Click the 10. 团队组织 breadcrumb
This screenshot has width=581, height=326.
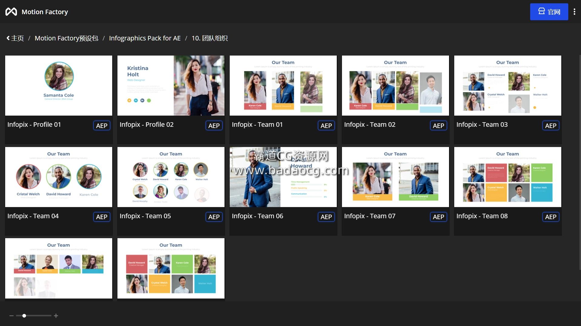click(x=209, y=38)
